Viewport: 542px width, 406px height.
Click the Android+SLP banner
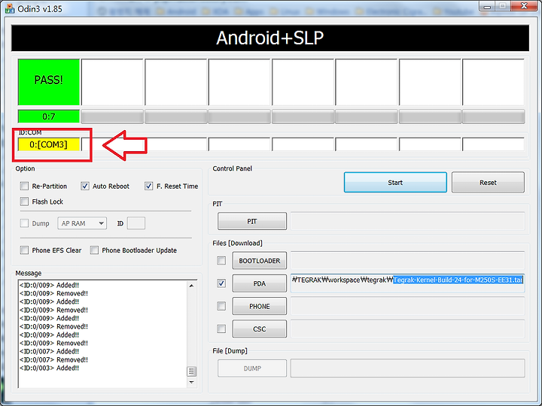coord(270,38)
